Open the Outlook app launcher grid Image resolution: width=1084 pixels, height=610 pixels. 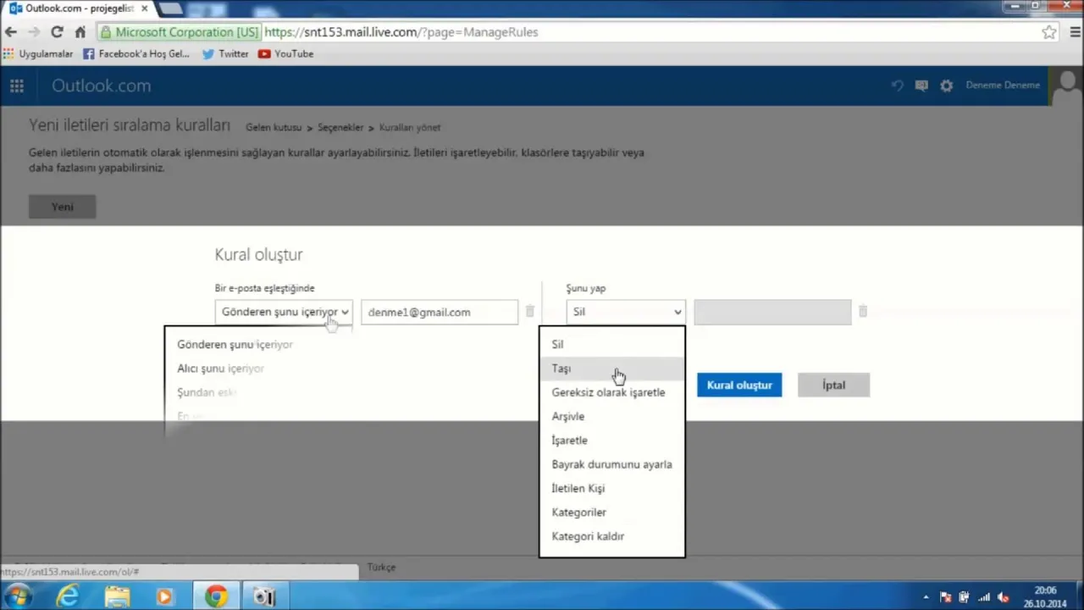coord(17,86)
